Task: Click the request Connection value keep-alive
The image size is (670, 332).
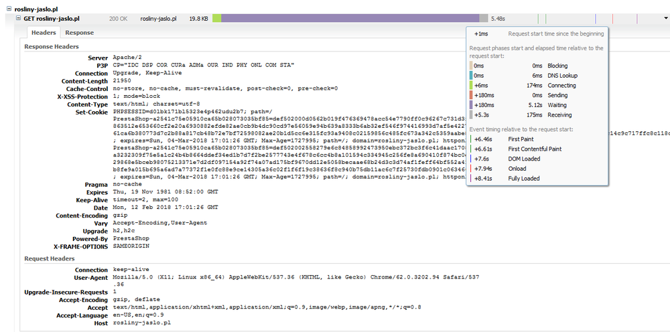Action: pos(131,270)
